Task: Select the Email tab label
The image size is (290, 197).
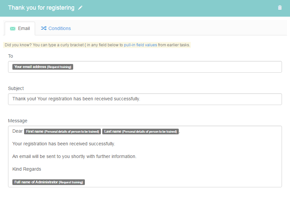Action: (24, 28)
